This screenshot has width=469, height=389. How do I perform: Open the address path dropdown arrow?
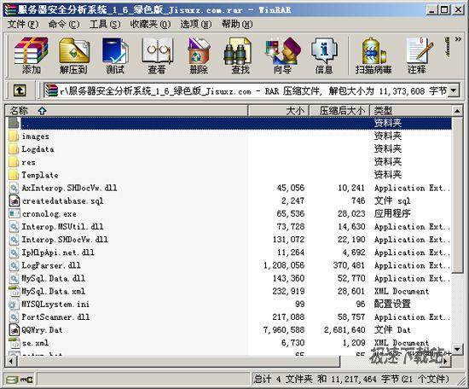click(x=454, y=90)
